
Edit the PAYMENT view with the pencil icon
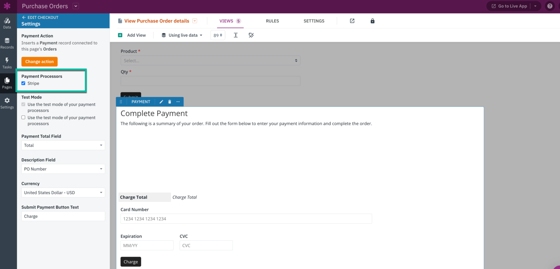[x=161, y=101]
